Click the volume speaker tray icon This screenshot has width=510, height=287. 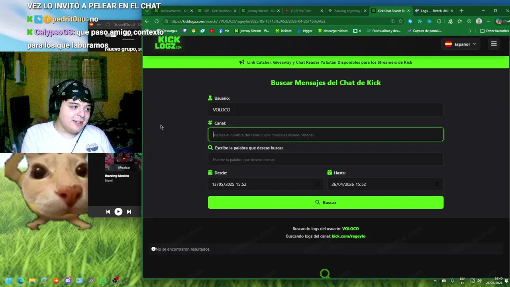coord(479,281)
